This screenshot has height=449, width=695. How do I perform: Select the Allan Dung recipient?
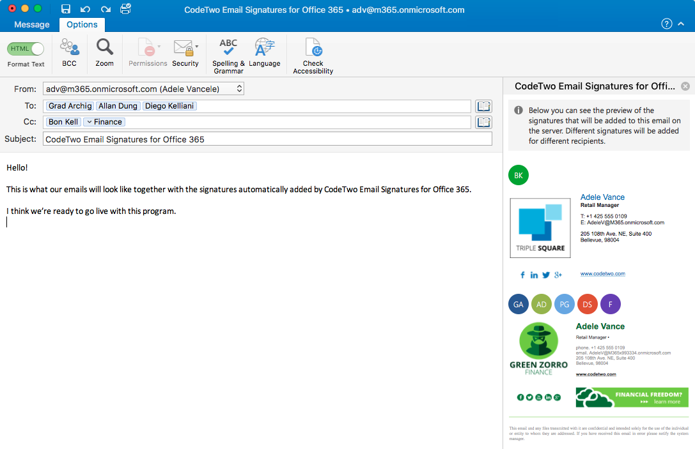(118, 106)
